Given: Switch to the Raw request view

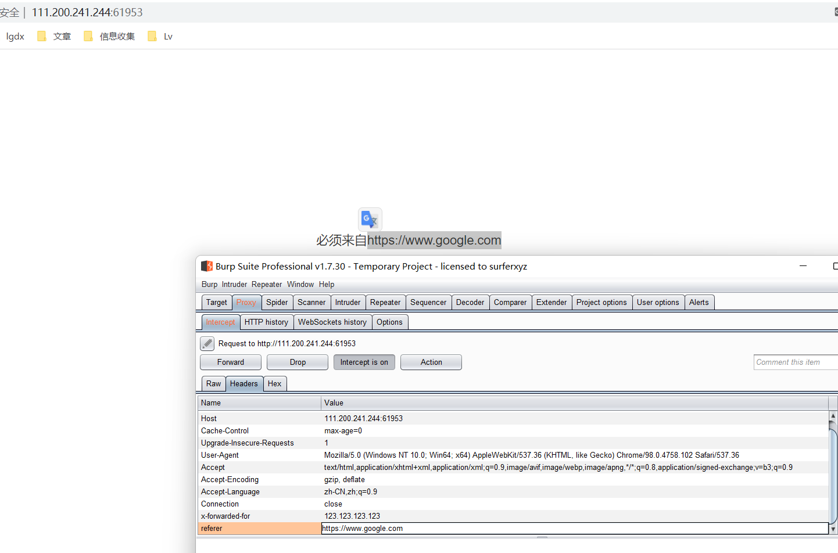Looking at the screenshot, I should coord(213,383).
